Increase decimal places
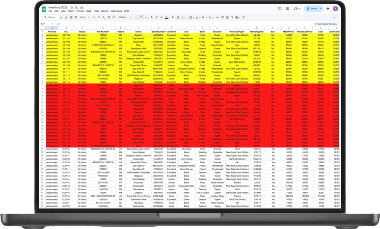 pos(109,17)
